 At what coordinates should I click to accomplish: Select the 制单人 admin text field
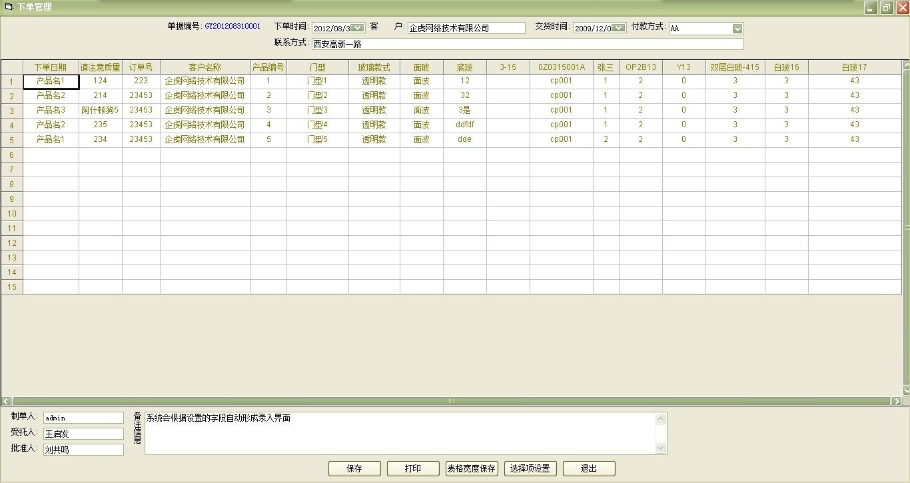point(83,418)
